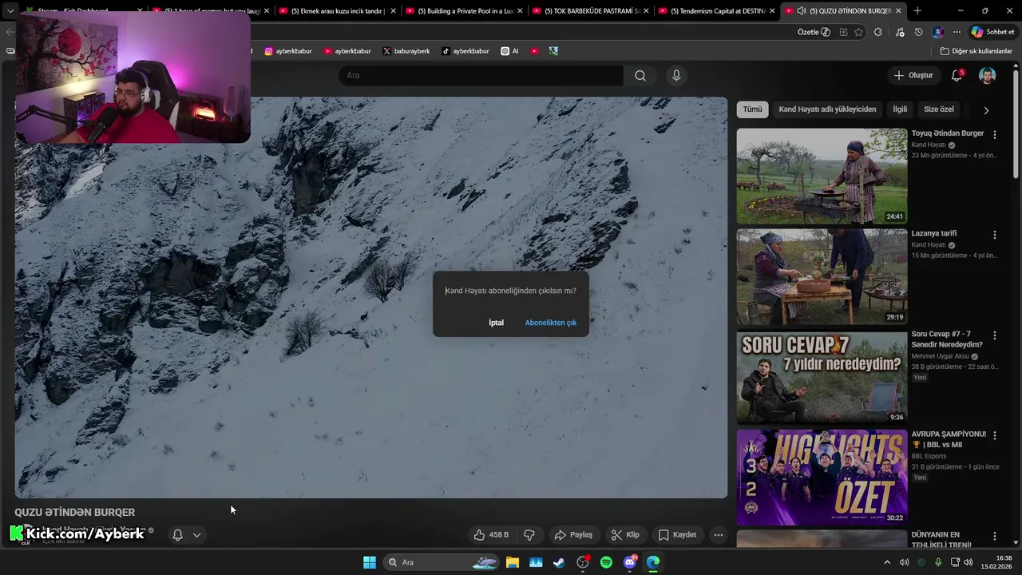Open browser history clock icon
Viewport: 1022px width, 575px height.
pyautogui.click(x=918, y=32)
